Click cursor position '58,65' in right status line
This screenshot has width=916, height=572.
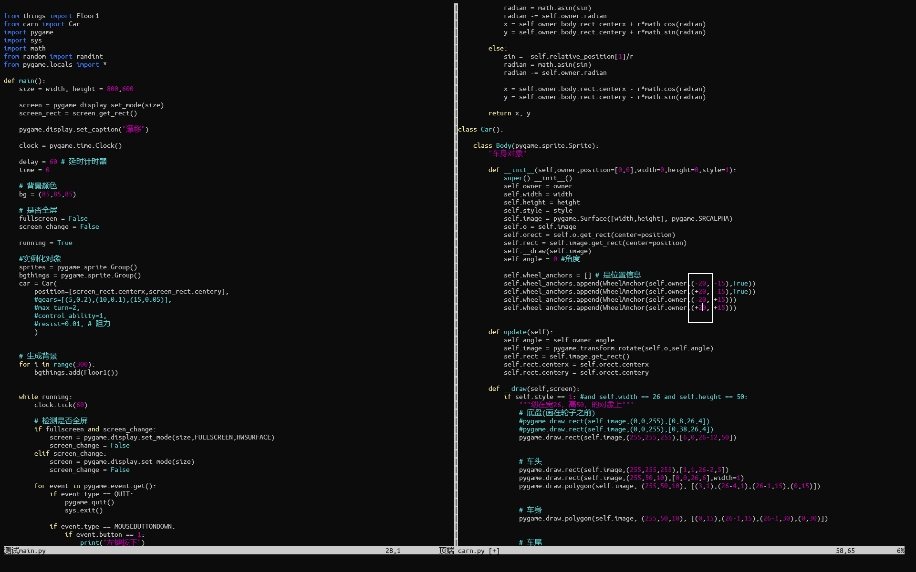tap(845, 551)
